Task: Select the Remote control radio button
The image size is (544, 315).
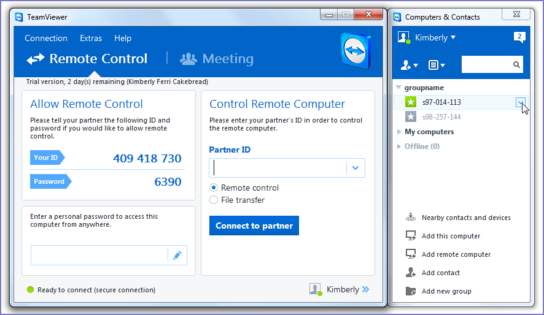Action: pos(214,188)
